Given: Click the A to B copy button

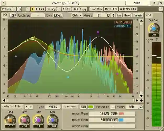Looking at the screenshot, I should [x=41, y=9].
